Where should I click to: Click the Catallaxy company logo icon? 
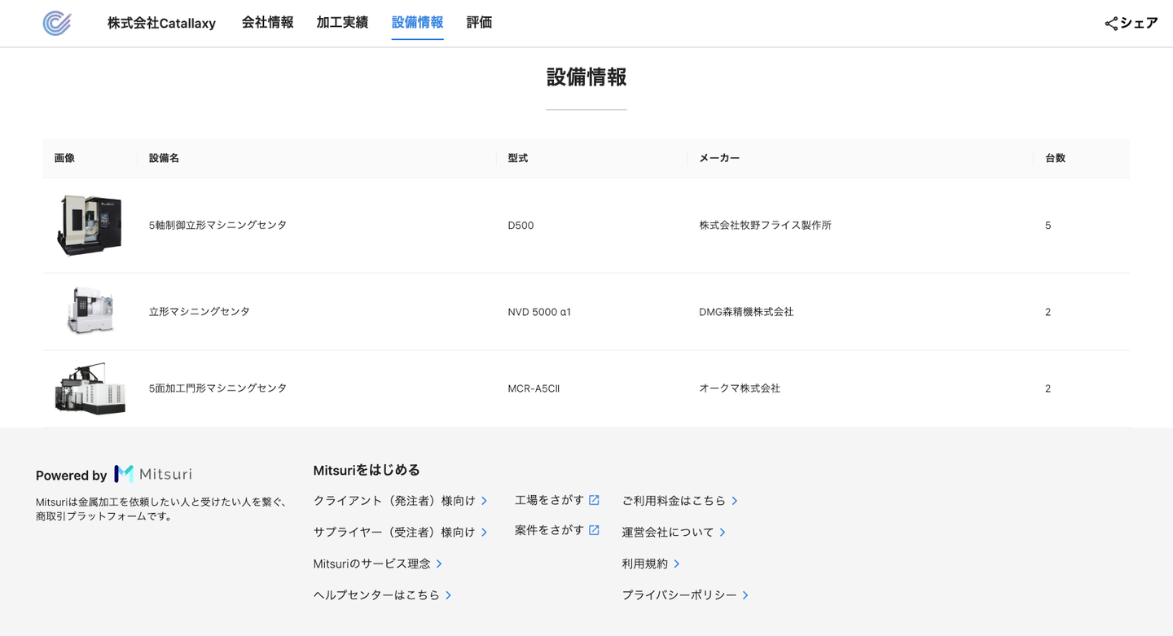tap(57, 23)
